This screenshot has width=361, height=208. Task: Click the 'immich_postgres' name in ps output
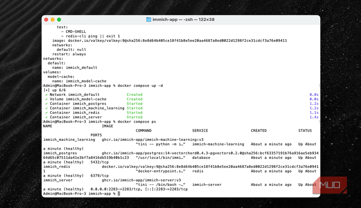pyautogui.click(x=60, y=153)
